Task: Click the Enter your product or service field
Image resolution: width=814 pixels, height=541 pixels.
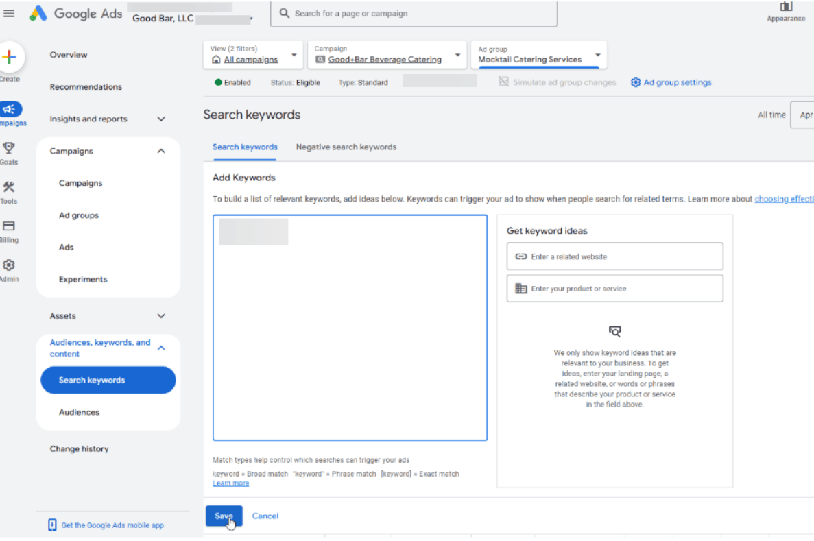Action: 614,289
